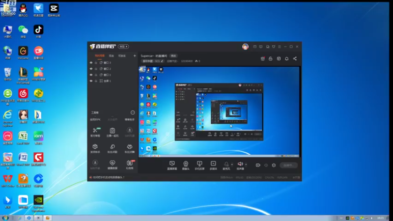
Task: Open TikTok shortcut on the desktop
Action: coord(38,31)
